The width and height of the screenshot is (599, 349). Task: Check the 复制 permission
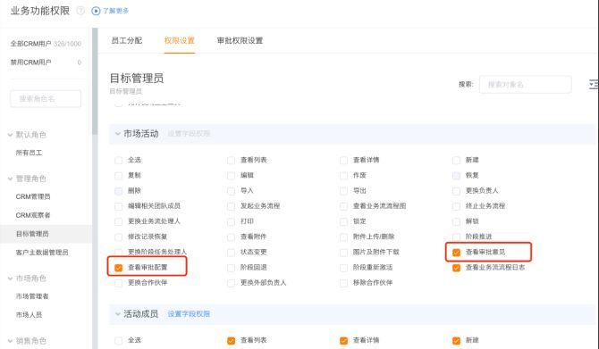(x=118, y=176)
